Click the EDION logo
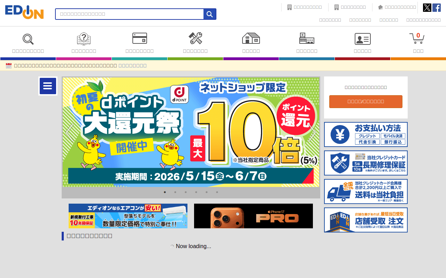 click(24, 12)
